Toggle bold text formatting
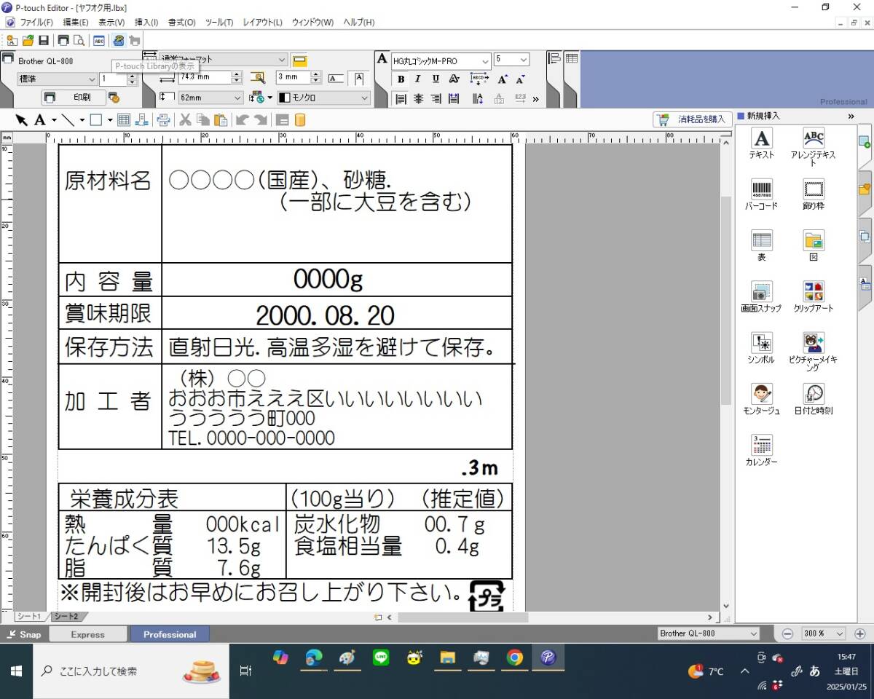 (401, 79)
